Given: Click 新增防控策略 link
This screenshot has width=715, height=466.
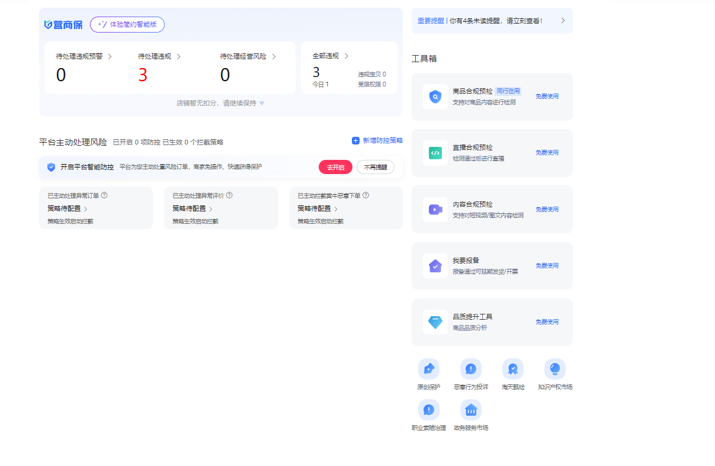Looking at the screenshot, I should (377, 140).
